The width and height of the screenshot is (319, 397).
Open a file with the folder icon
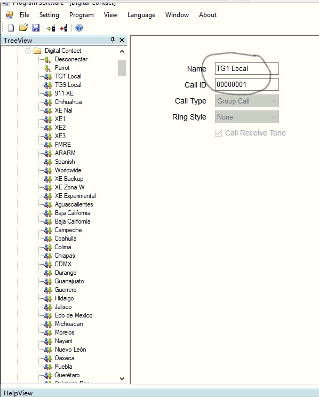click(x=23, y=28)
